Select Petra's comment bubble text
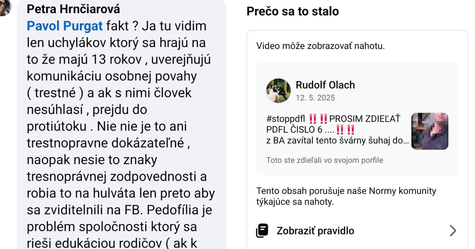Viewport: 475px width, 249px height. (121, 135)
